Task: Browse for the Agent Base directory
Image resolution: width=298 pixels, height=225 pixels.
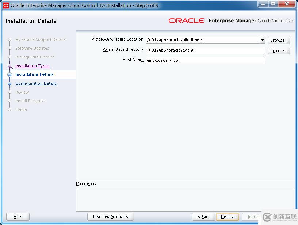Action: tap(279, 50)
